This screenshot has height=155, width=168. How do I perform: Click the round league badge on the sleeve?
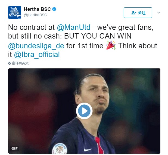pyautogui.click(x=60, y=149)
